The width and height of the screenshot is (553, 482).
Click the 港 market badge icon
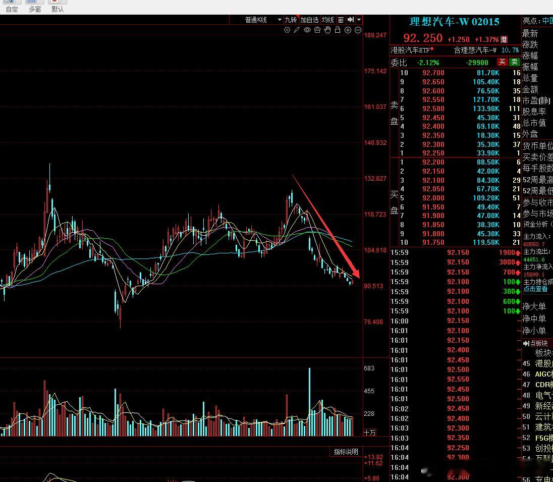click(504, 39)
